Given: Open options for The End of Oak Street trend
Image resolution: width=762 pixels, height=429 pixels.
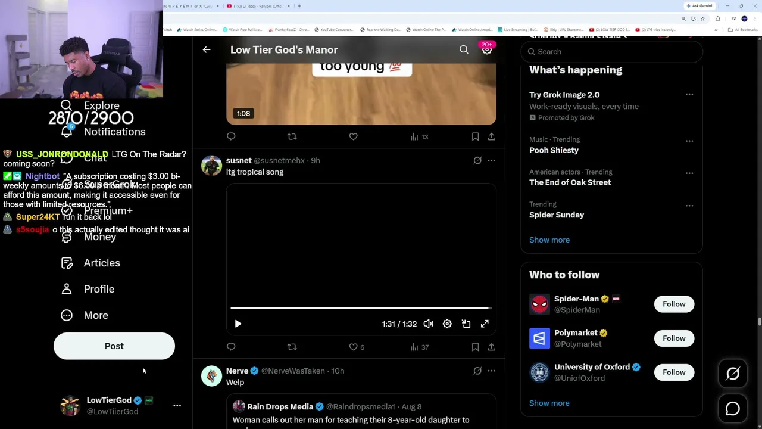Looking at the screenshot, I should (x=689, y=173).
